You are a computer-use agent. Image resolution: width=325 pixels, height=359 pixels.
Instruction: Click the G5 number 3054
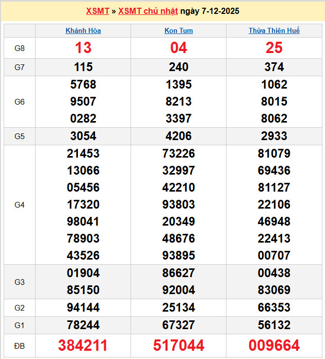point(83,136)
